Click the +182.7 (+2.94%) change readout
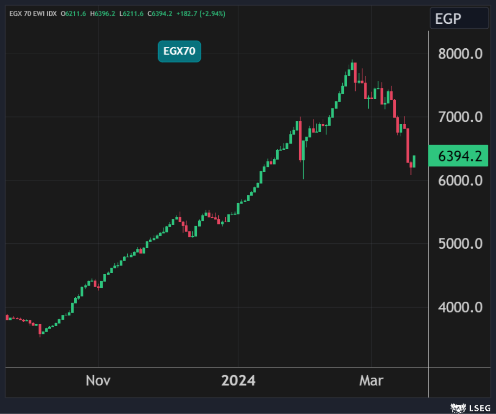Screen dimensions: 496x414 click(x=201, y=12)
